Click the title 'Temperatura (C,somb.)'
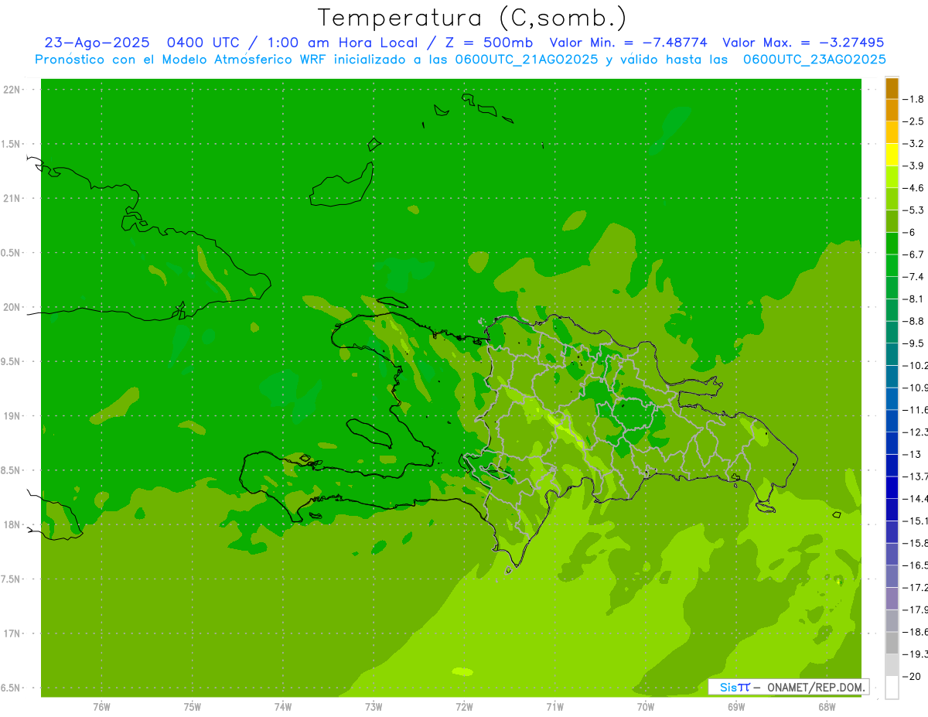 (473, 18)
